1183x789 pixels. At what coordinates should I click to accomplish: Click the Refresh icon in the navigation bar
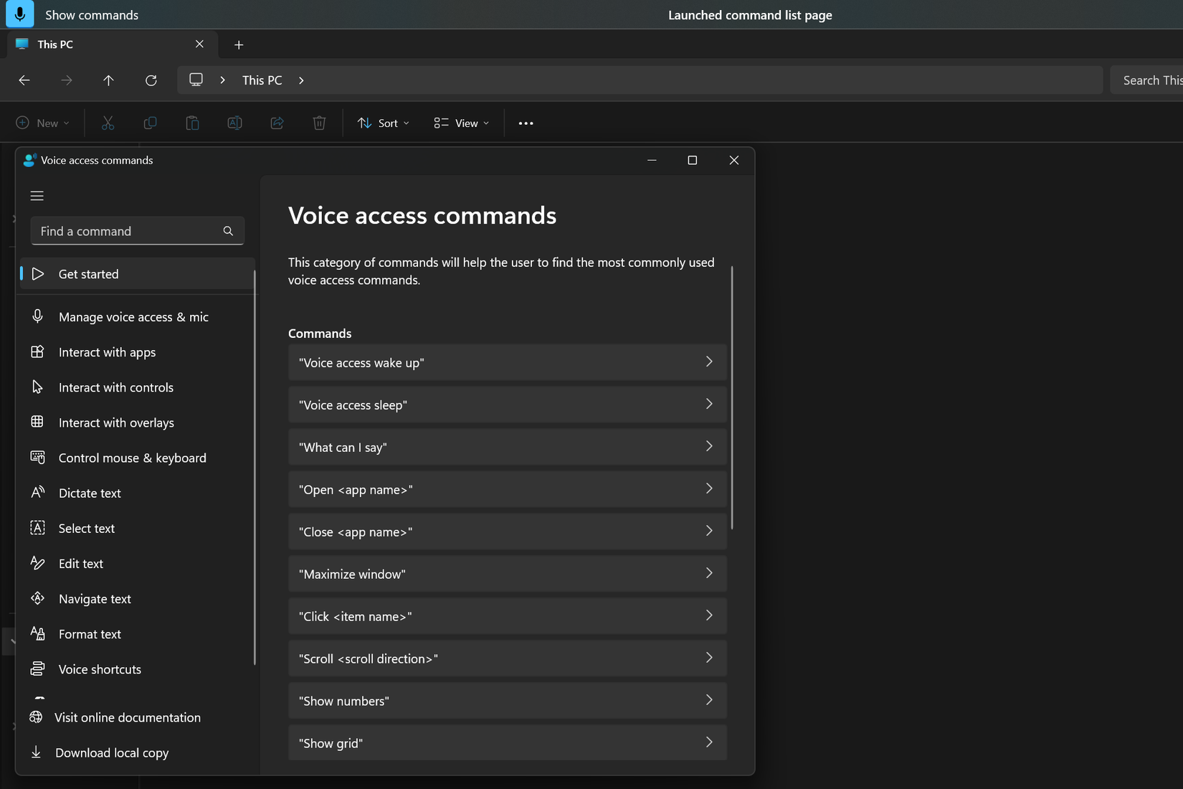(151, 80)
